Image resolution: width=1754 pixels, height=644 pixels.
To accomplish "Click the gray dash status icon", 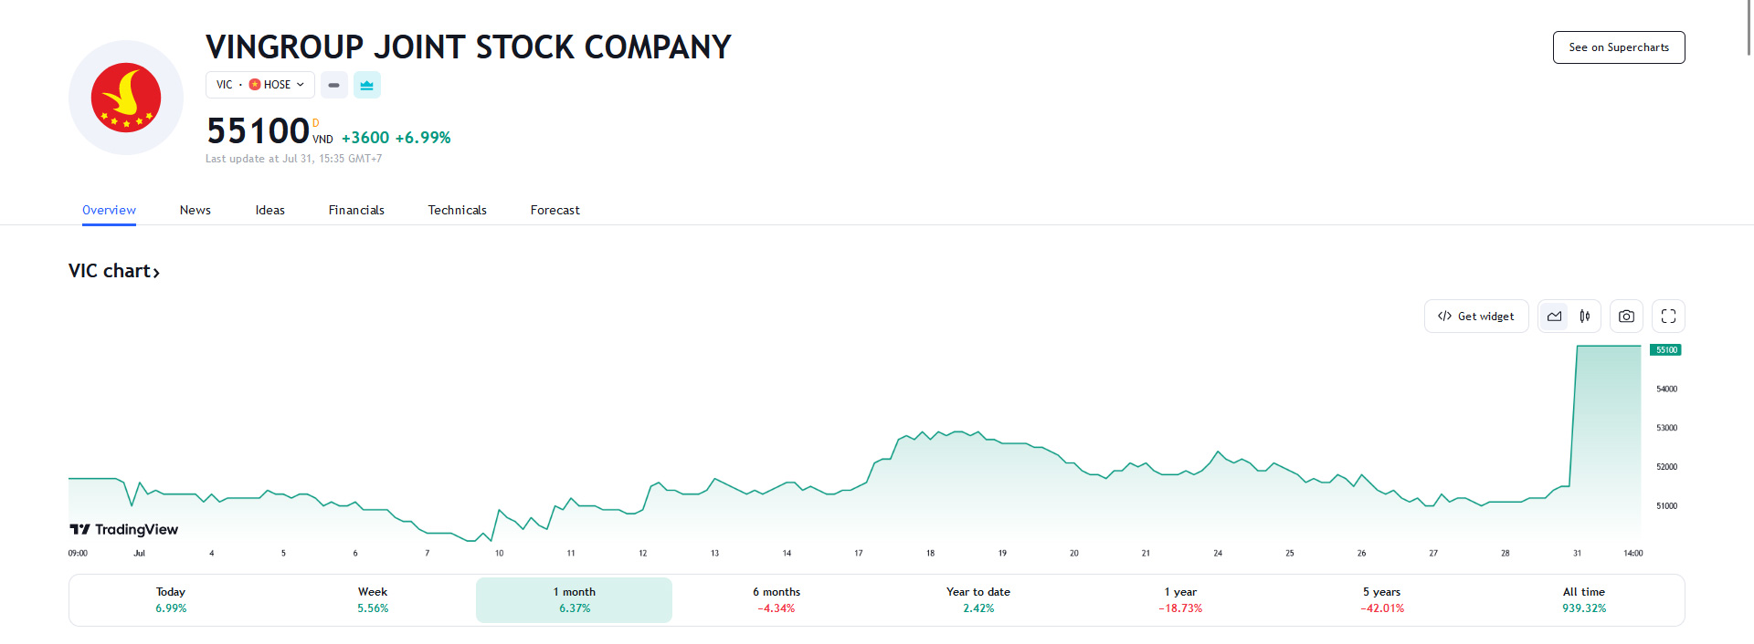I will [x=333, y=85].
